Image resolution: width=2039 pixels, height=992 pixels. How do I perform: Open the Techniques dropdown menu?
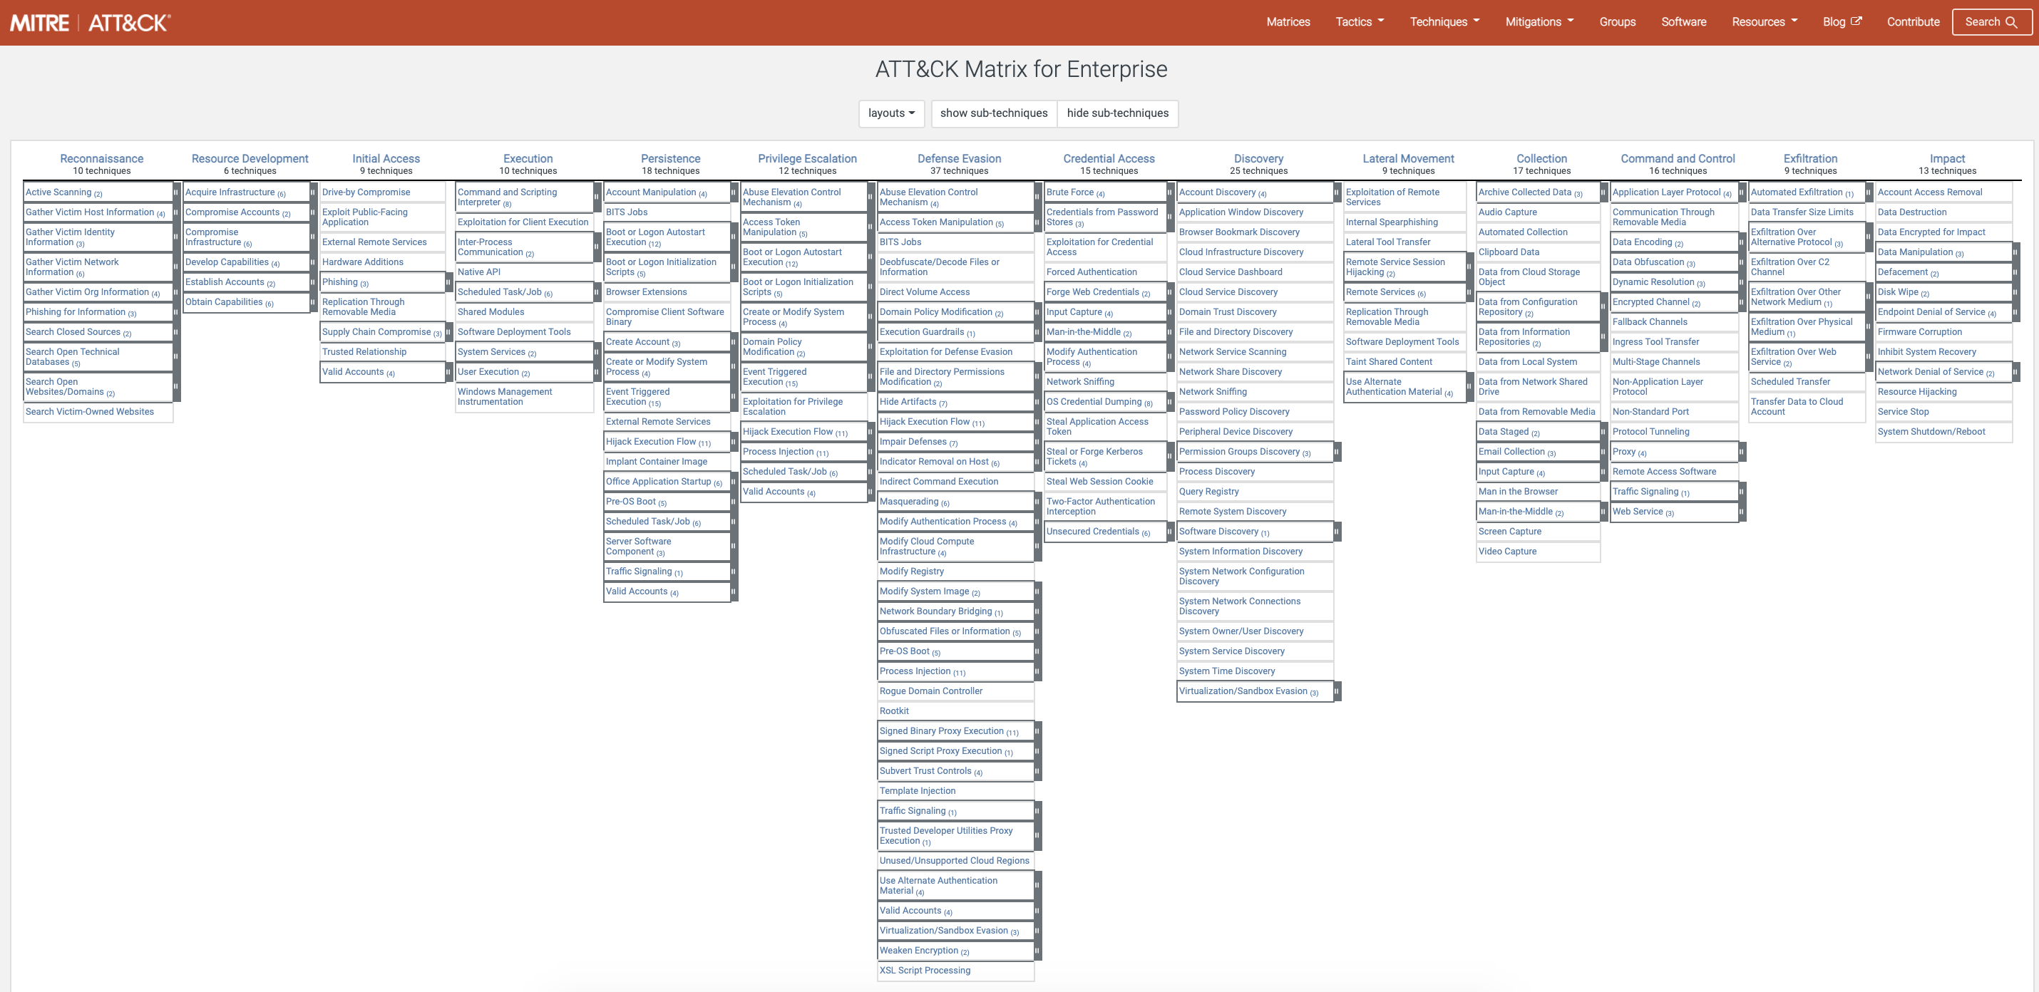coord(1444,21)
